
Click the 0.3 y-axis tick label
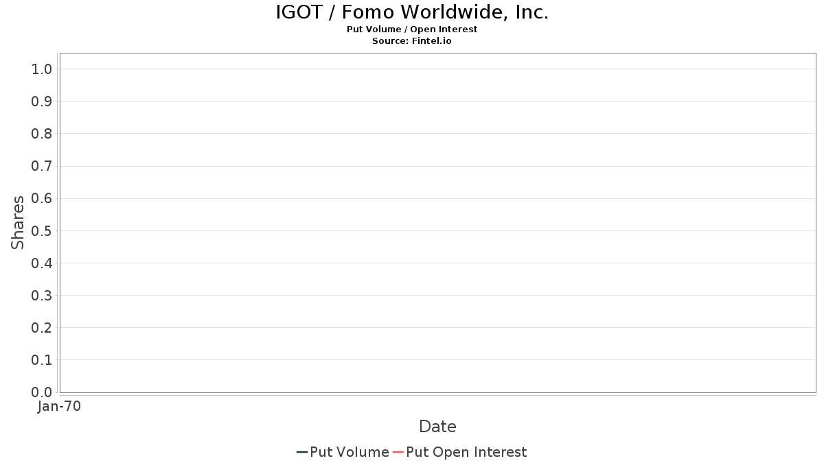[42, 296]
